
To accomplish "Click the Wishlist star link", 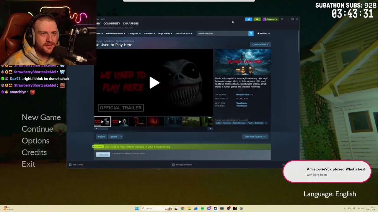I will point(263,33).
